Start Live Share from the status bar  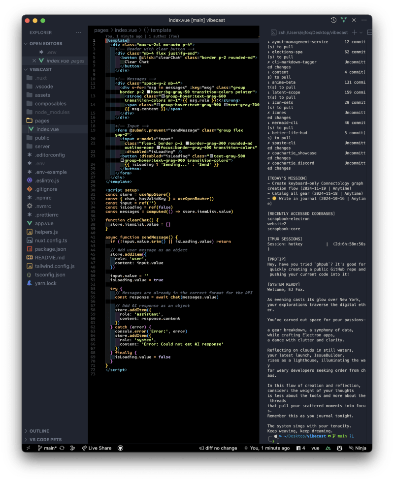99,448
